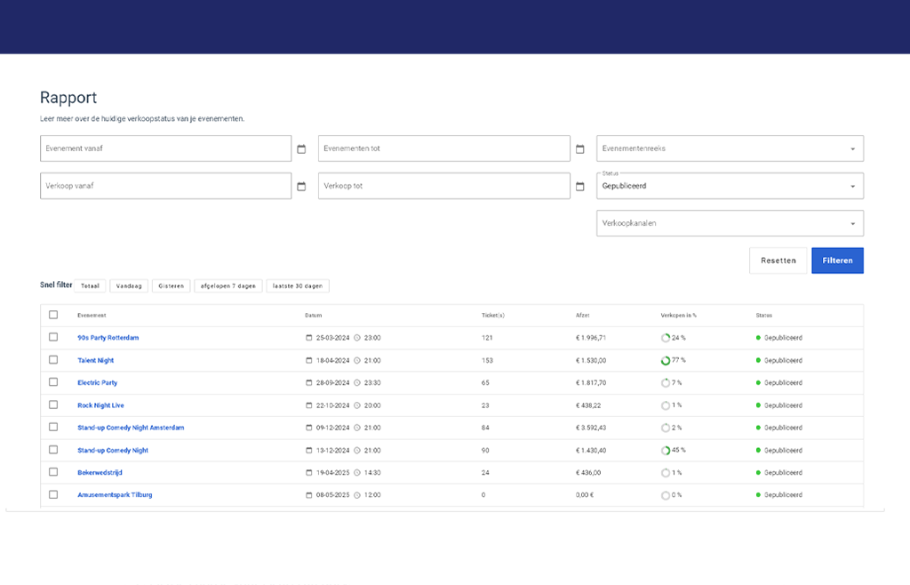
Task: Toggle the select-all checkbox in table header
Action: point(53,315)
